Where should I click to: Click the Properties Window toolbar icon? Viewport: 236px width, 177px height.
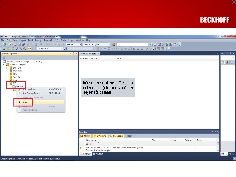coord(156,44)
